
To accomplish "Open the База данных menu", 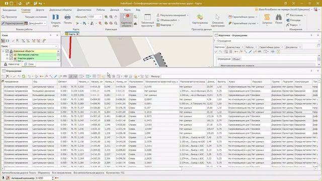I will coord(10,10).
